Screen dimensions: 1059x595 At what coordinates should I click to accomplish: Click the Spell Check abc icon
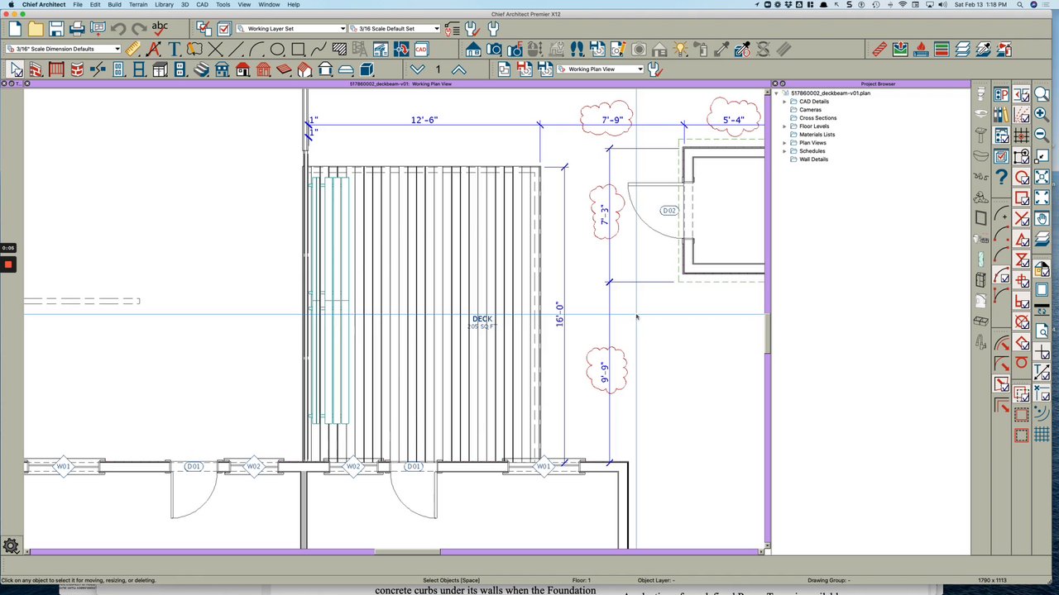(x=160, y=29)
